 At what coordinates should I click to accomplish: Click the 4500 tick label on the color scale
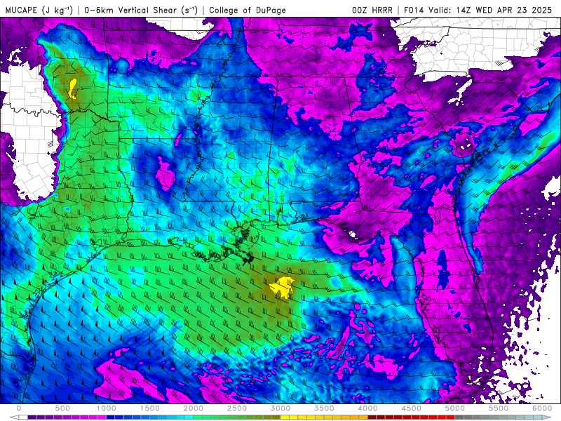click(x=412, y=408)
